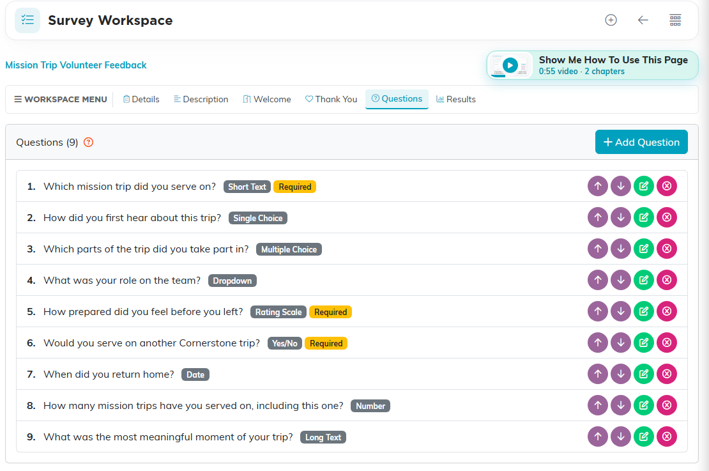Move question 4 'What was your role' down
Screen dimensions: 709x471
click(x=621, y=280)
